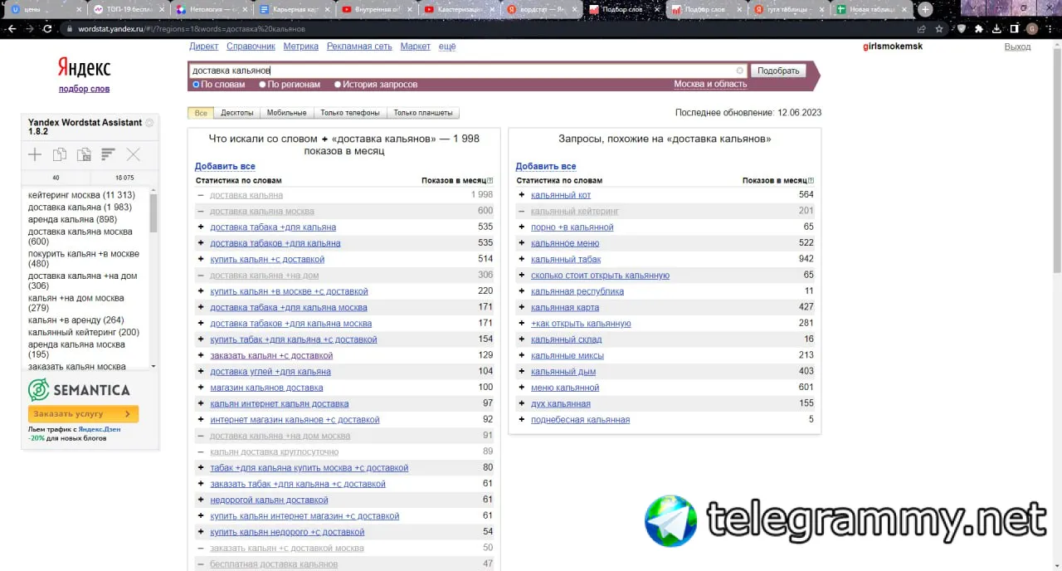This screenshot has width=1062, height=571.
Task: Add "купить кальян +с доставкой" with its plus icon
Action: pyautogui.click(x=201, y=259)
